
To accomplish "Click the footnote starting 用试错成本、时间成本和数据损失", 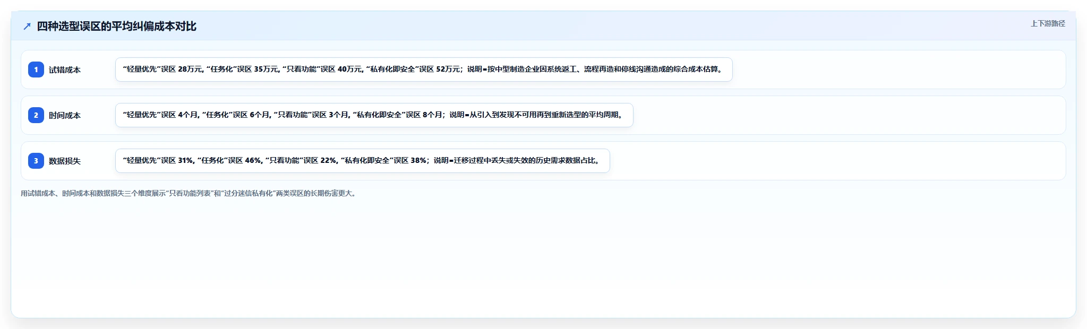I will (x=190, y=193).
